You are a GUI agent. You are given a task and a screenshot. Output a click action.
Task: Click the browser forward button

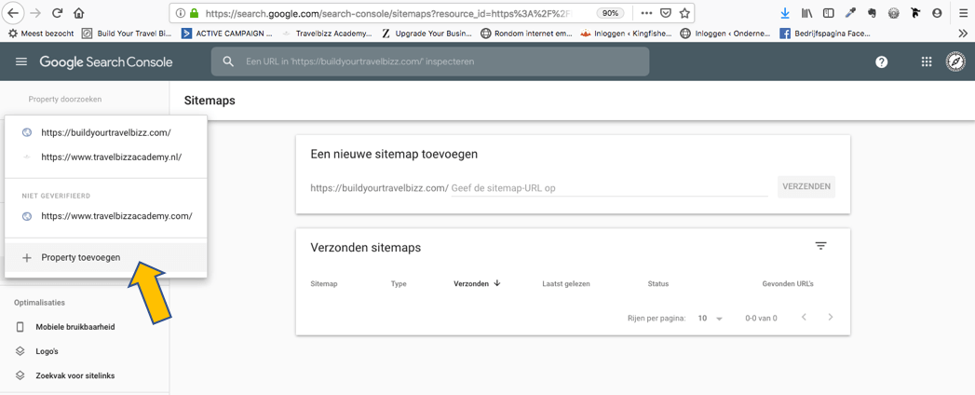[x=34, y=12]
